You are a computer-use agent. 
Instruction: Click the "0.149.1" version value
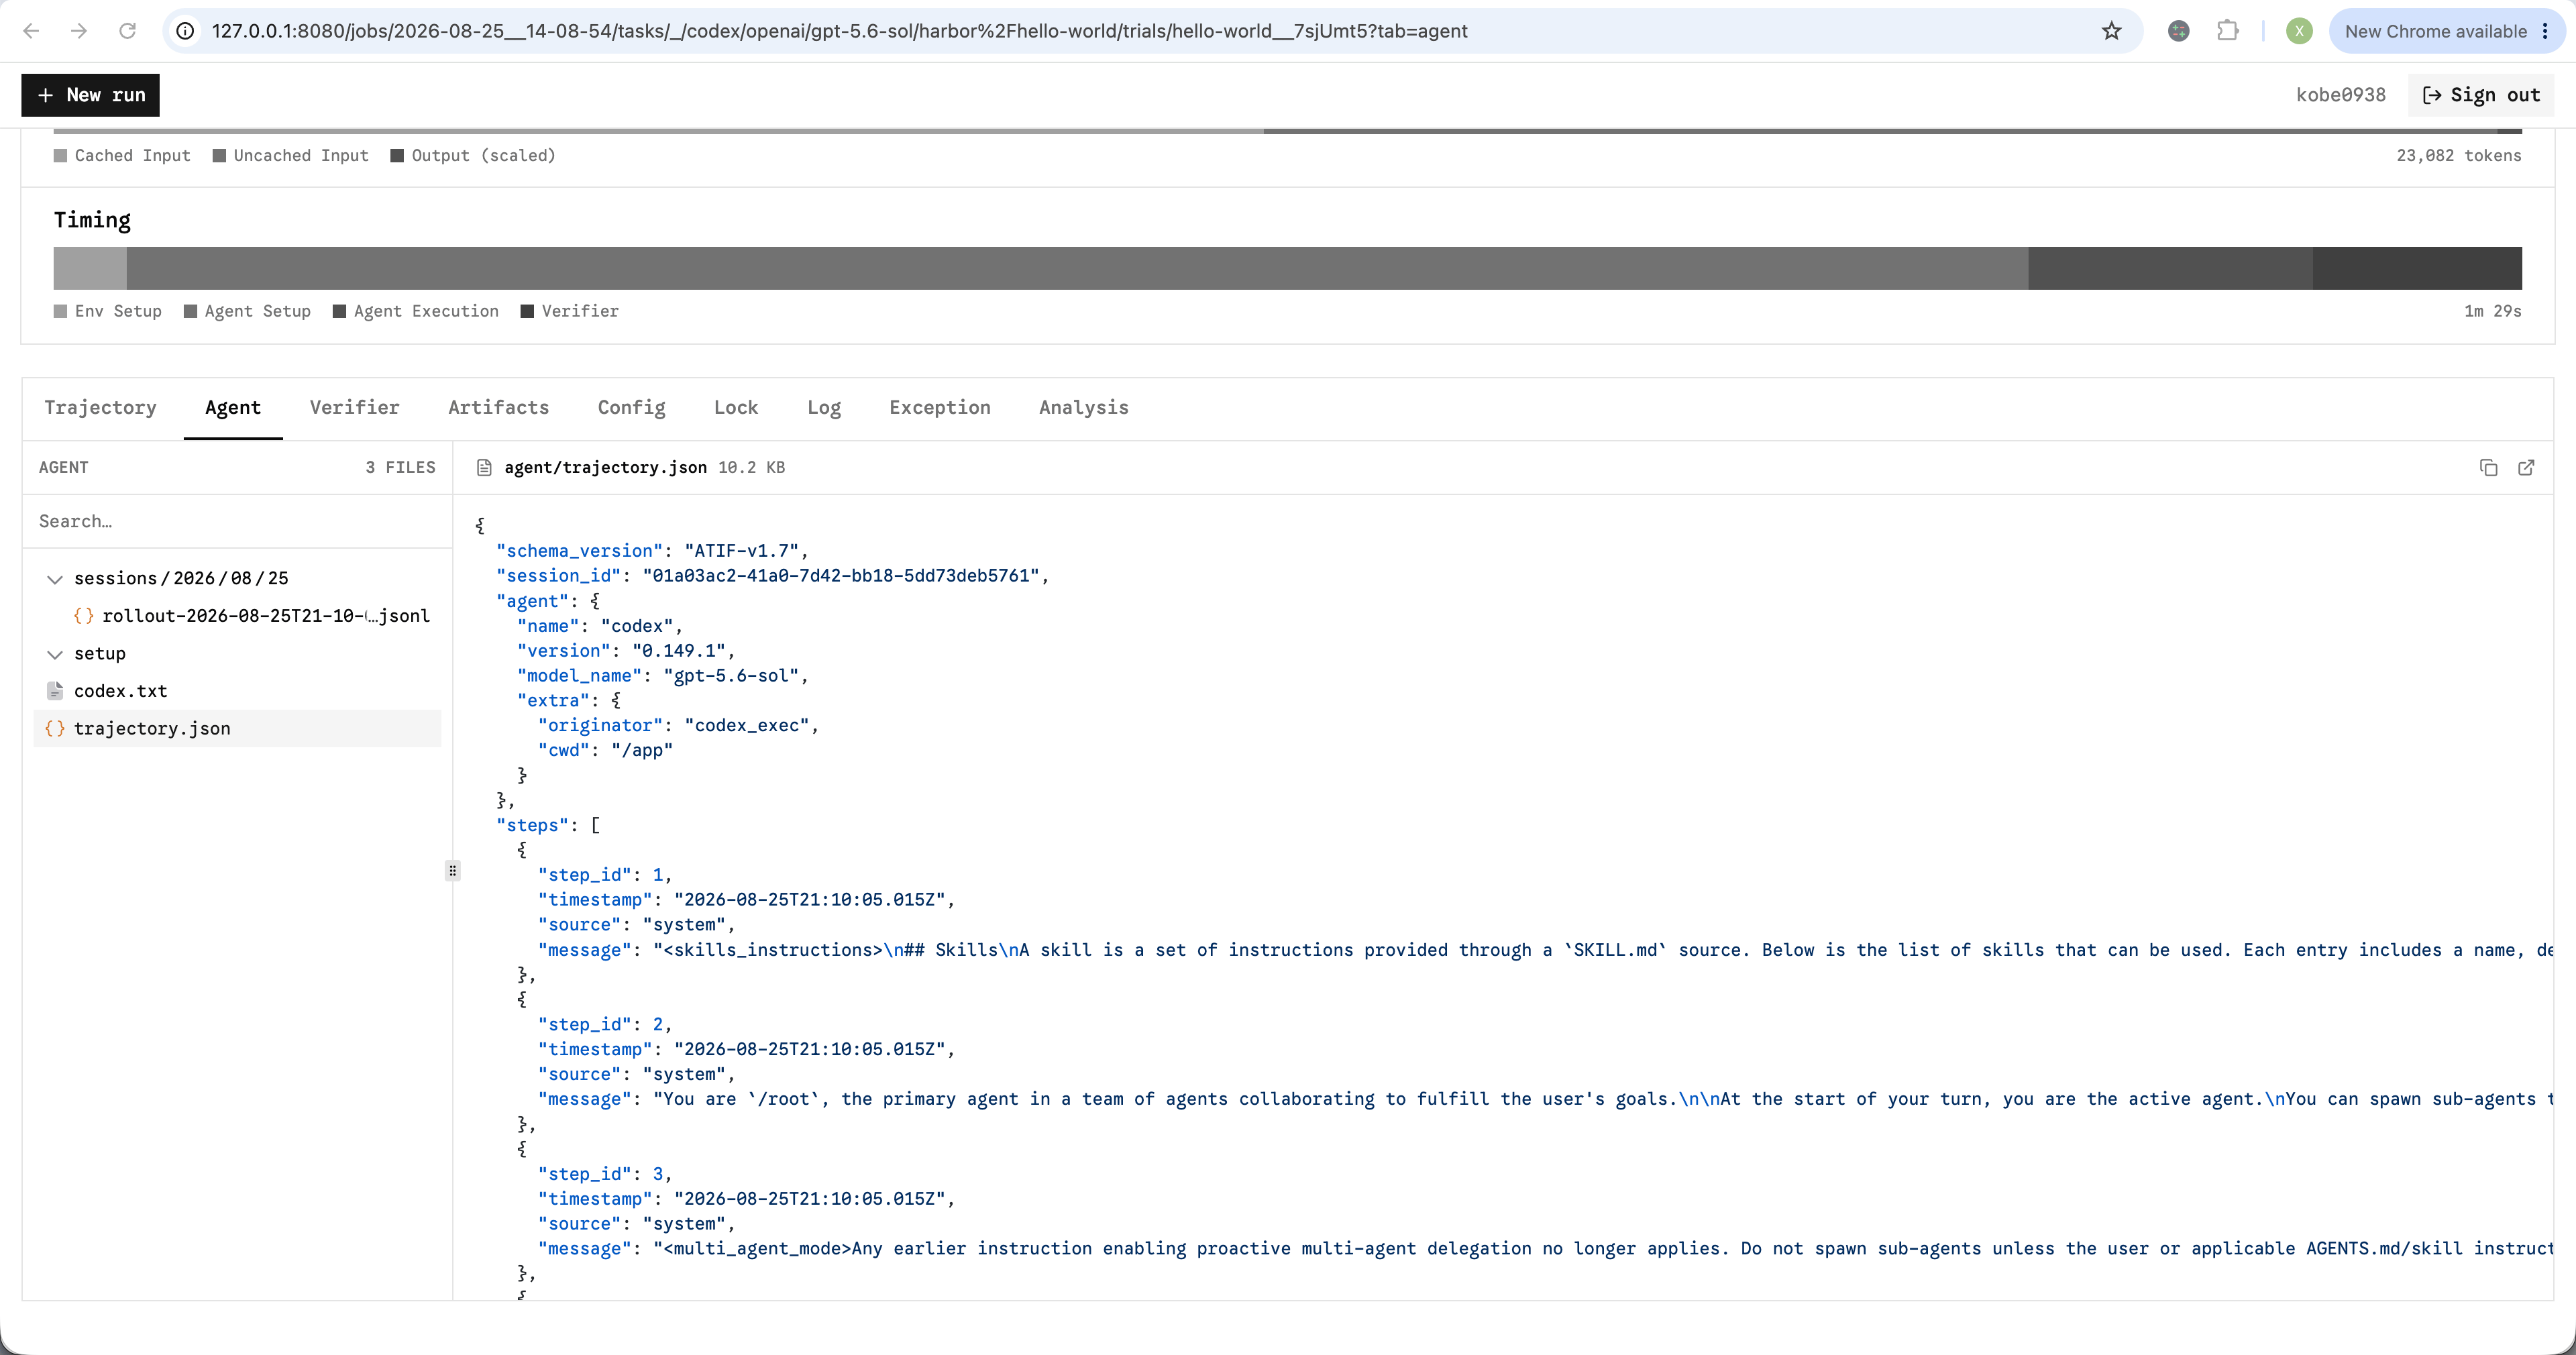coord(679,651)
